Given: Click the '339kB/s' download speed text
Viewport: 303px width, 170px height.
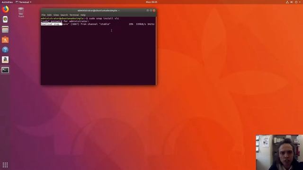Looking at the screenshot, I should pos(141,24).
